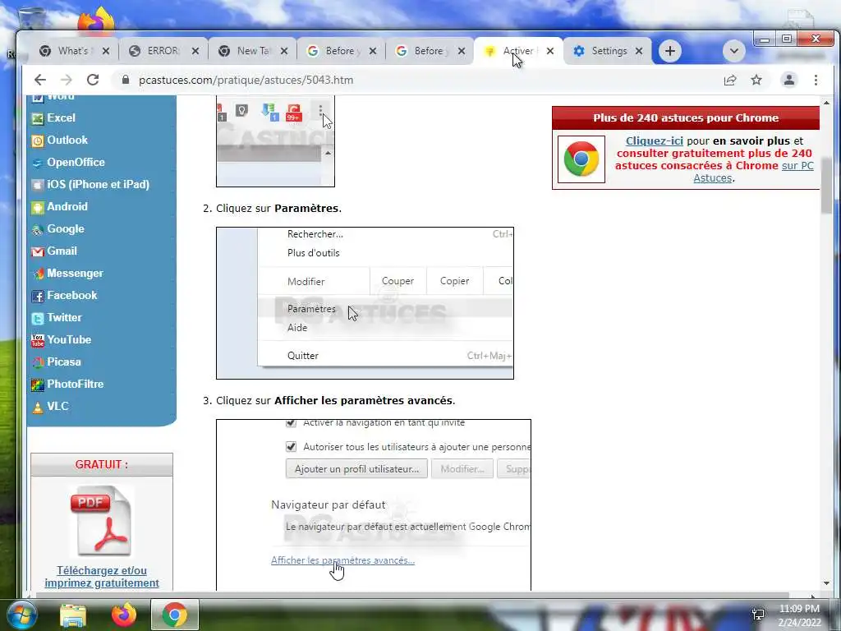
Task: Click the Gmail envelope icon in sidebar
Action: 38,251
